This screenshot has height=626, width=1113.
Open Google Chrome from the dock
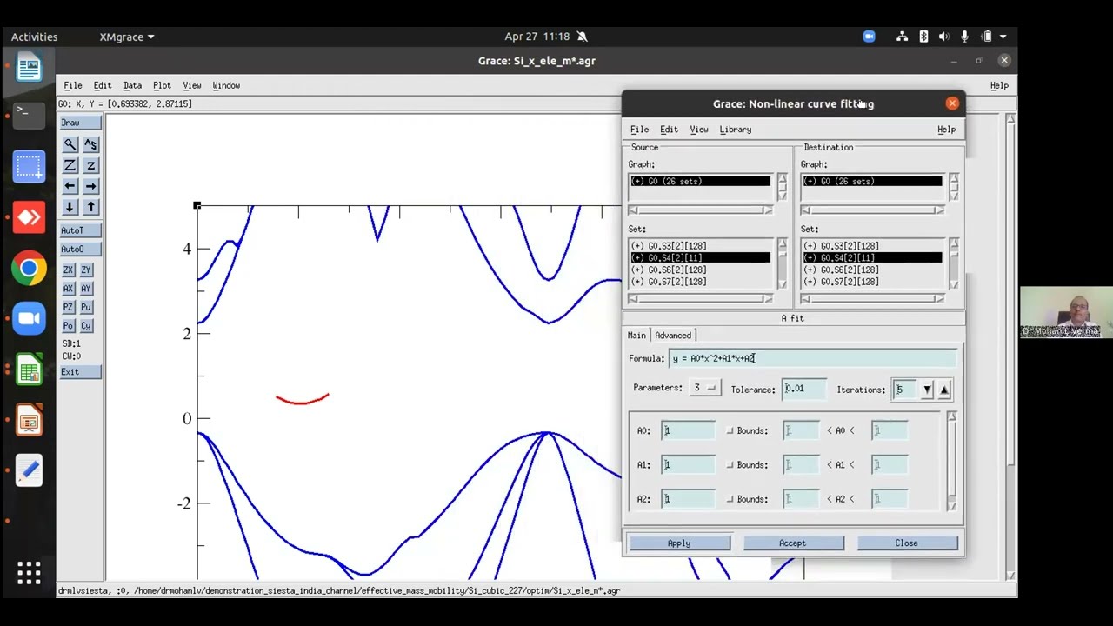pyautogui.click(x=29, y=268)
